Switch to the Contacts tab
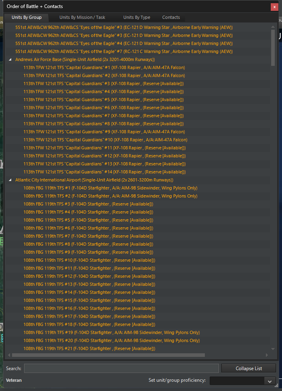The width and height of the screenshot is (282, 391). [171, 17]
